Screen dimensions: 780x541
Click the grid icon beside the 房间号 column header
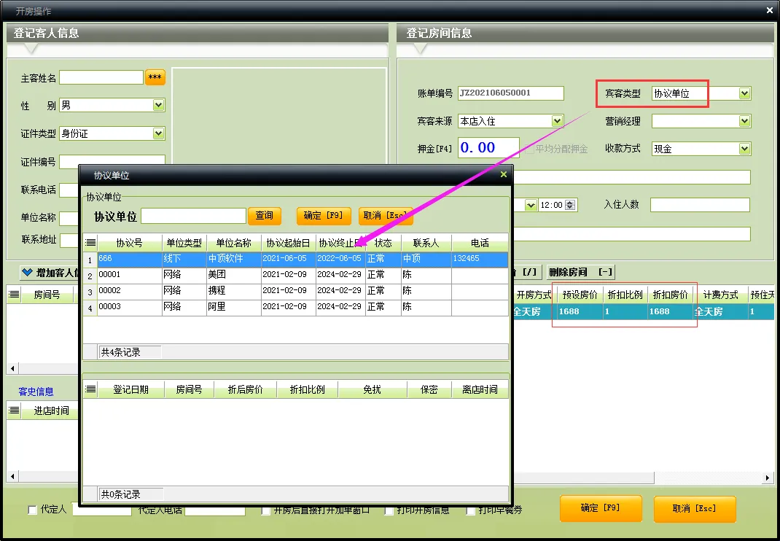click(x=14, y=295)
